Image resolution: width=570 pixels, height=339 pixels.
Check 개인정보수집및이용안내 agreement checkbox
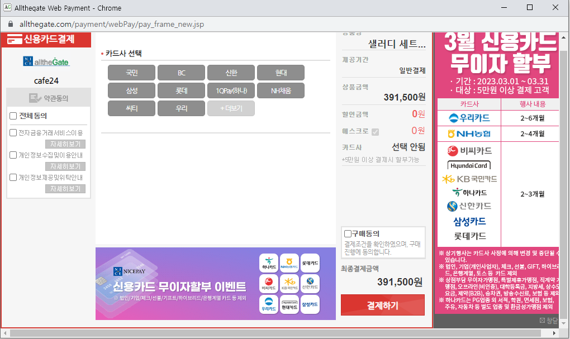(13, 155)
